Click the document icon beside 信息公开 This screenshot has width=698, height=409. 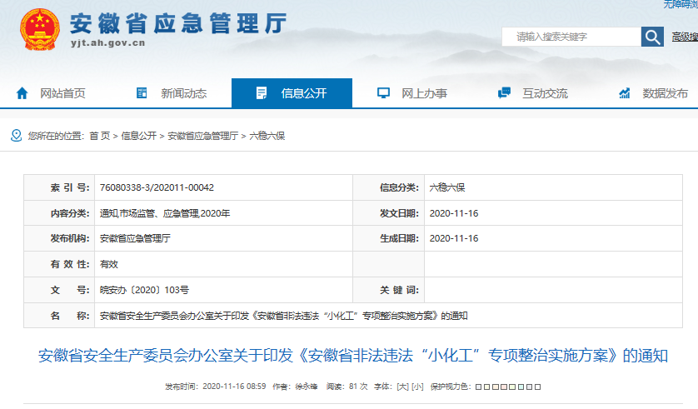point(262,93)
